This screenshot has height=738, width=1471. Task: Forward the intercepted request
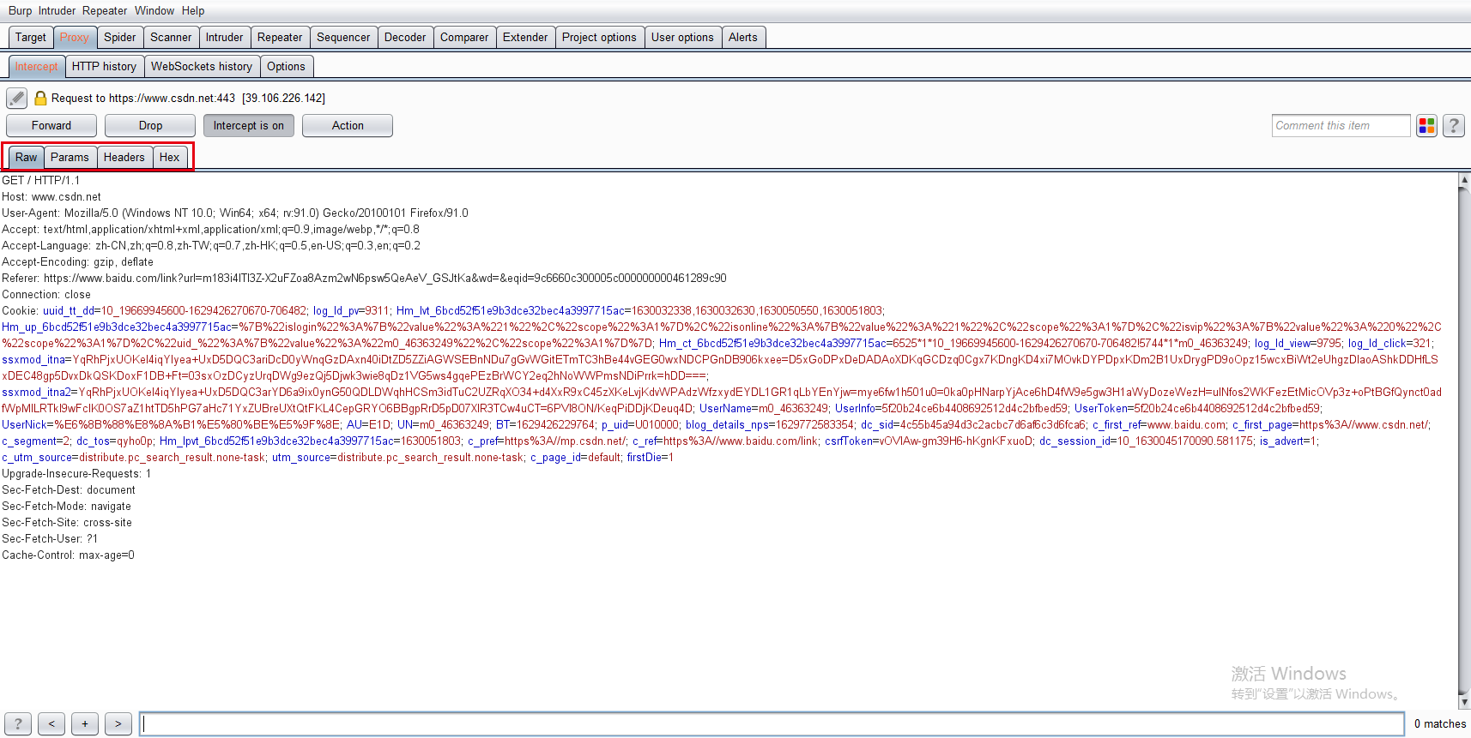[x=51, y=125]
